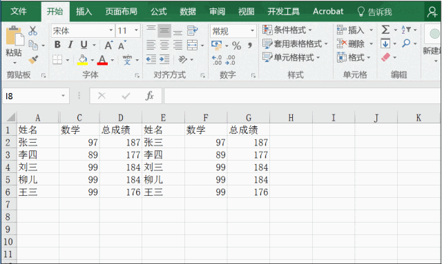This screenshot has height=264, width=442.
Task: Align text left
Action: 151,45
